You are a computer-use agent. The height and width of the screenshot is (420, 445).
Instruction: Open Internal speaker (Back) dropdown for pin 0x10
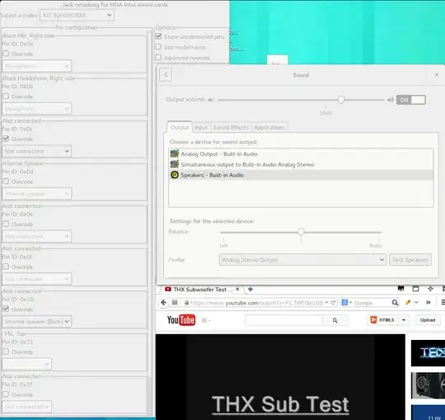(x=36, y=321)
